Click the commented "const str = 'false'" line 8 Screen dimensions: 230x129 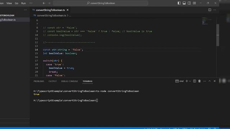coord(60,28)
